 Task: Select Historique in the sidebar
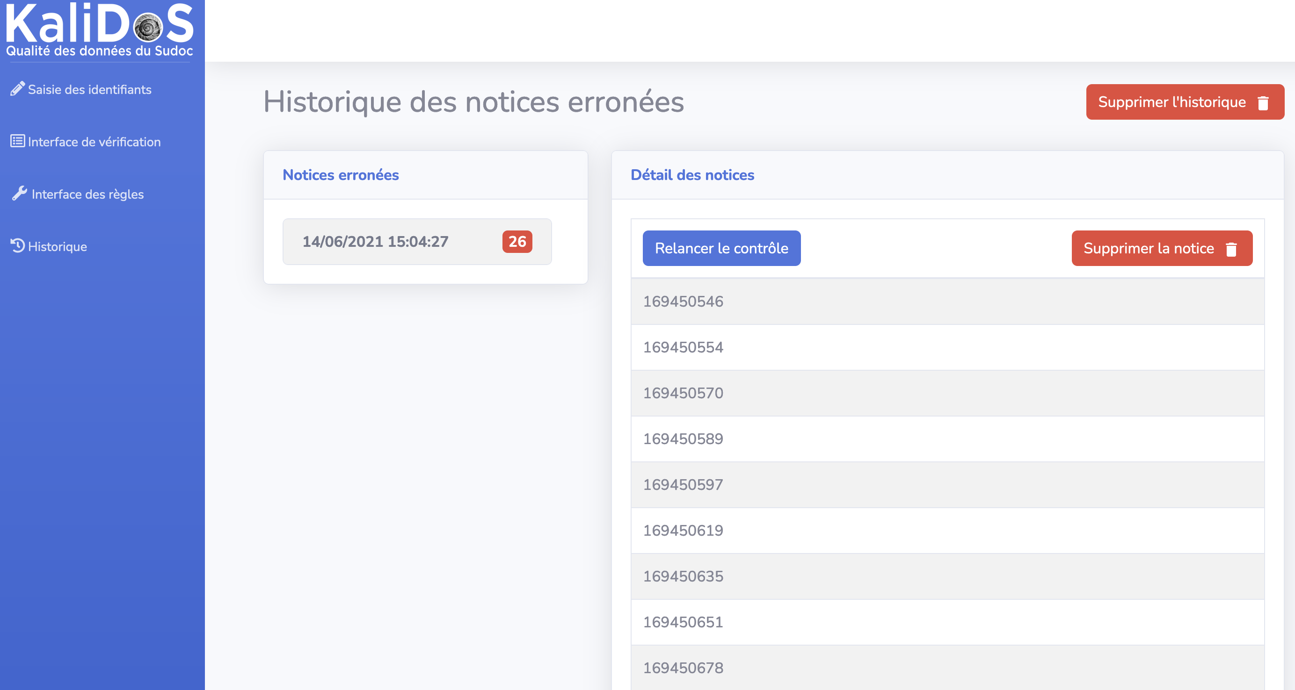click(x=57, y=246)
